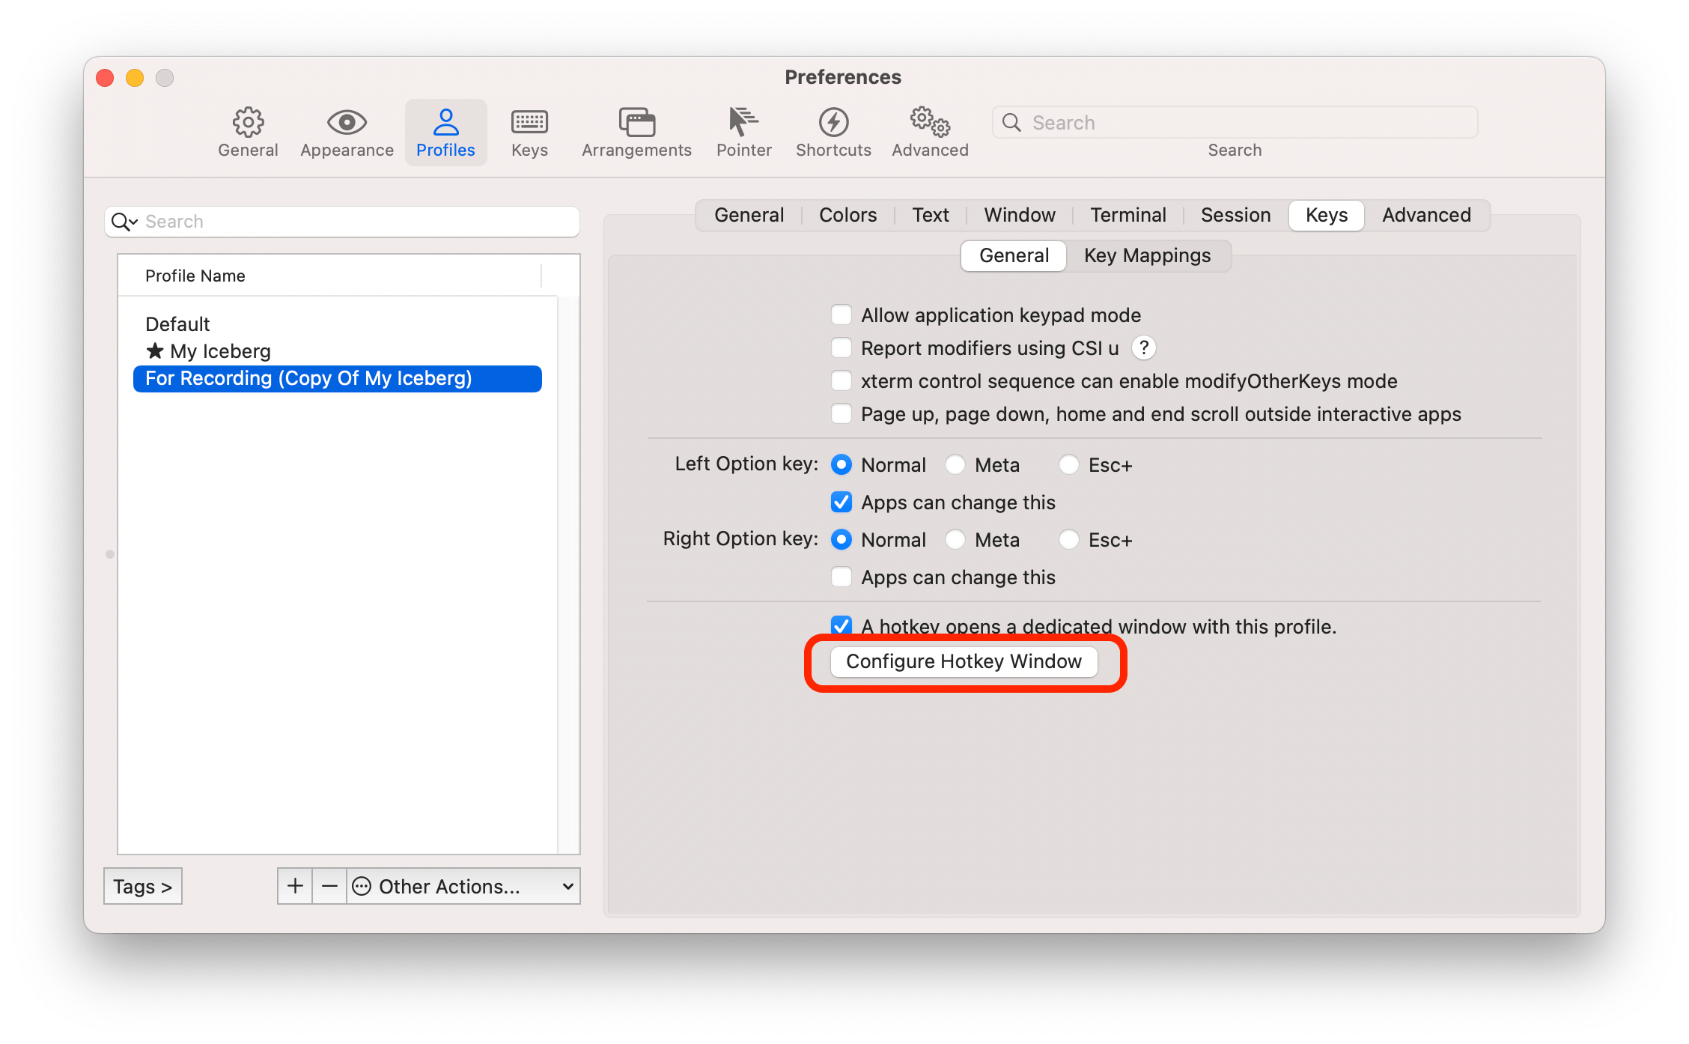This screenshot has height=1044, width=1689.
Task: Add a new profile with plus button
Action: tap(295, 886)
